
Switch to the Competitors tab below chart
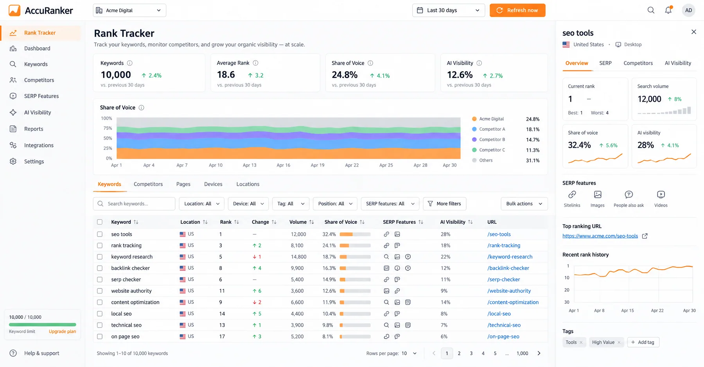coord(148,184)
